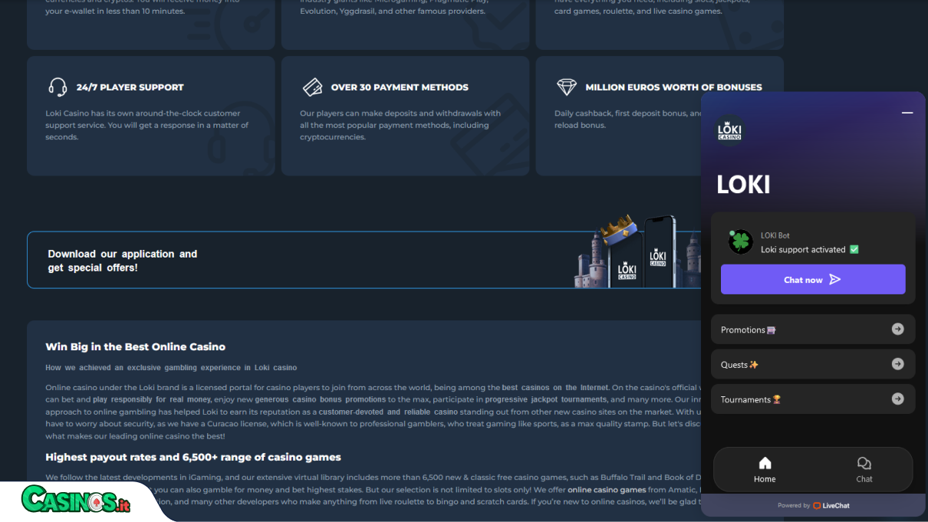Click the "OVER 30 PAYMENT METHODS" heading
This screenshot has width=928, height=522.
click(400, 87)
